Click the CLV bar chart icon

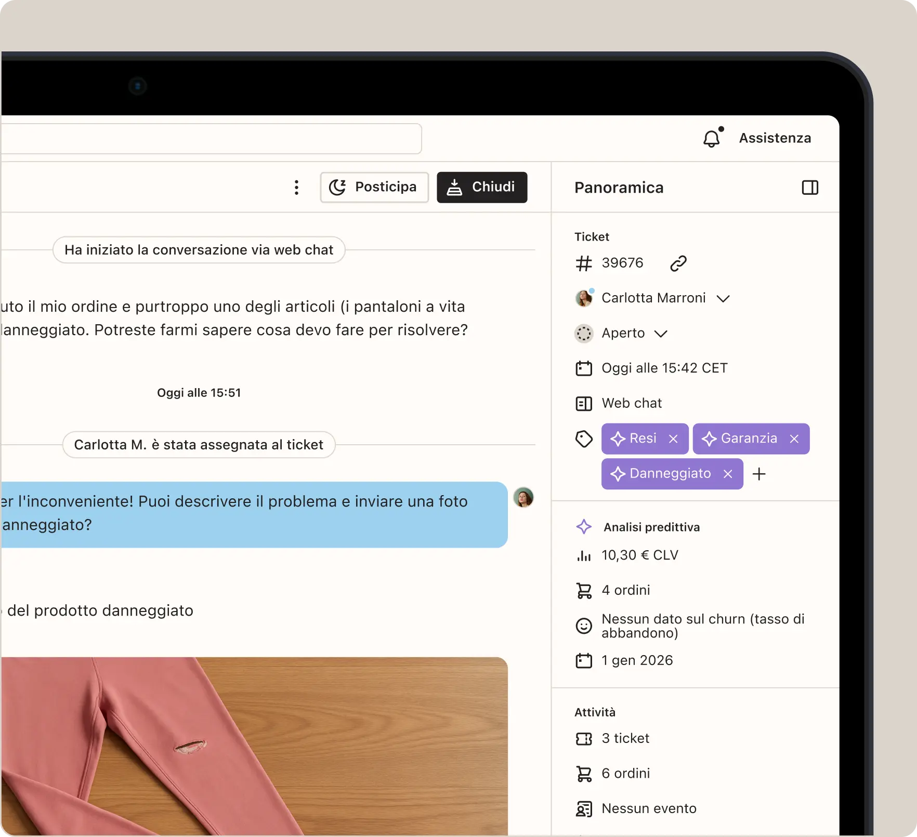(584, 556)
